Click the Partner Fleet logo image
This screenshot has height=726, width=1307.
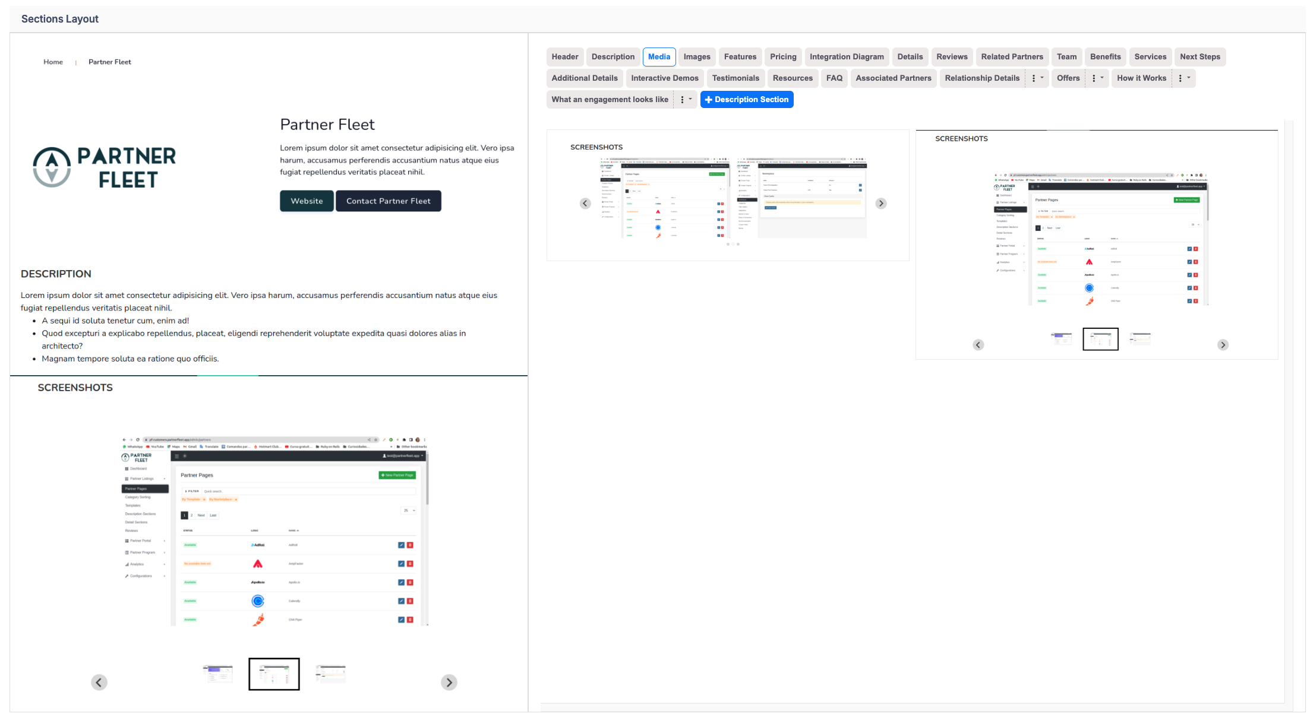105,167
